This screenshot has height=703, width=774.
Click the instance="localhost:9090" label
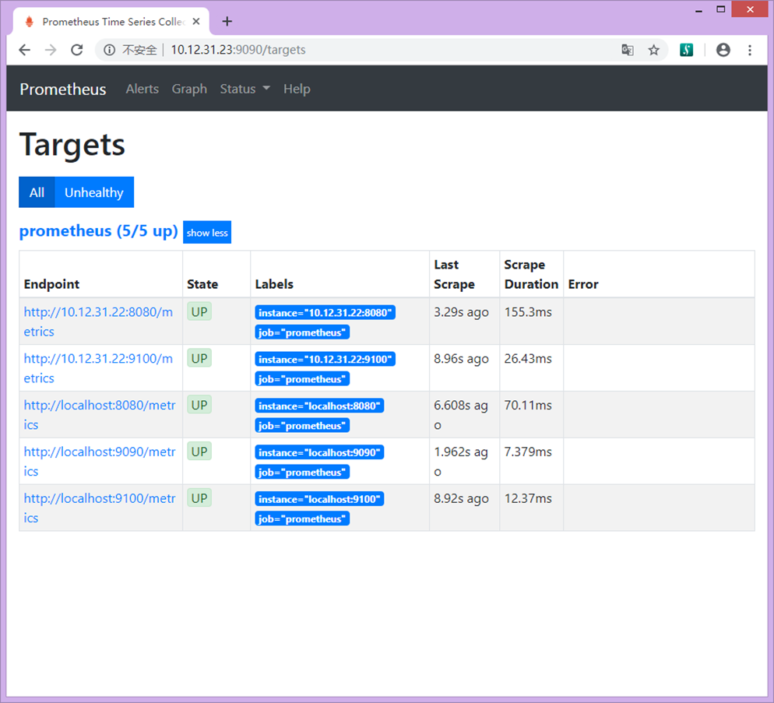click(319, 452)
